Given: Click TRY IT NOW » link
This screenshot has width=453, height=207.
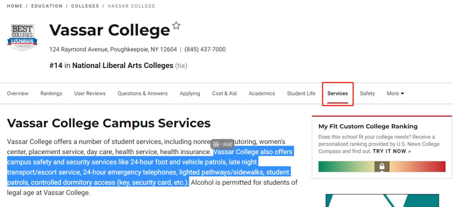Looking at the screenshot, I should [x=392, y=151].
